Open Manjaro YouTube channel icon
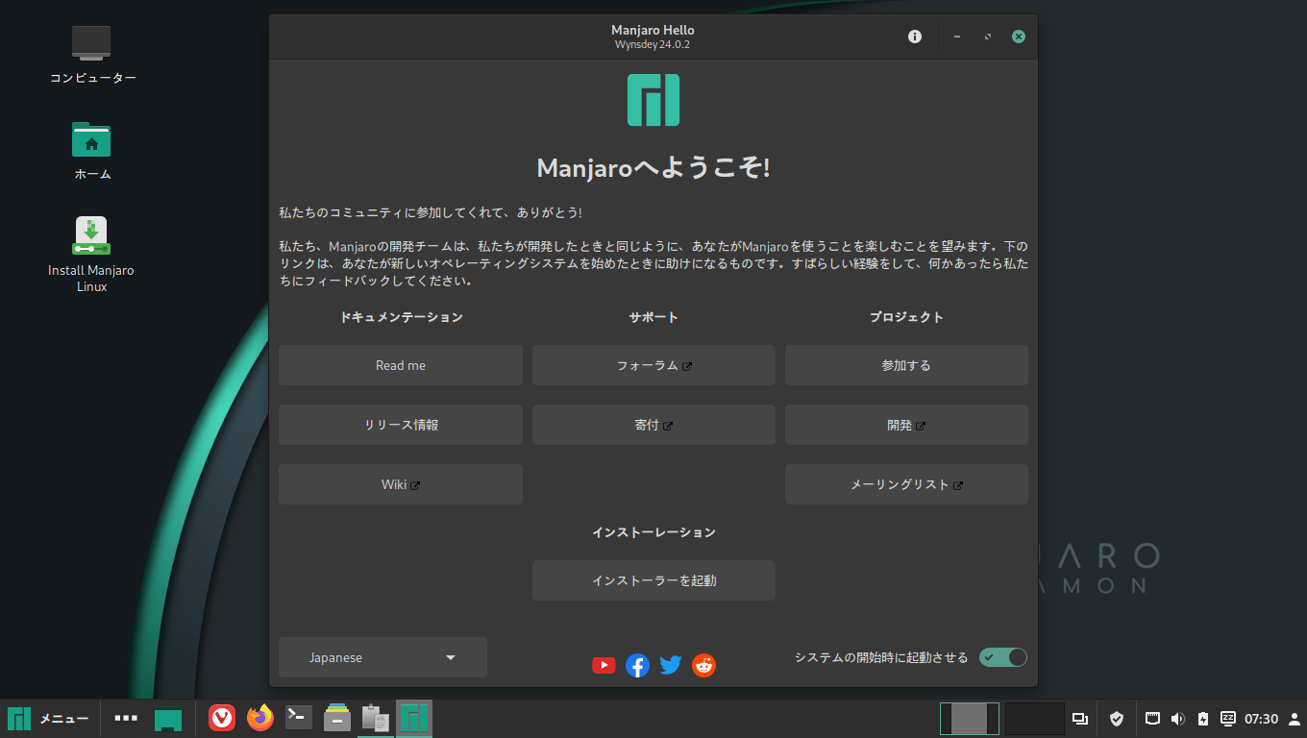The image size is (1307, 738). tap(604, 665)
